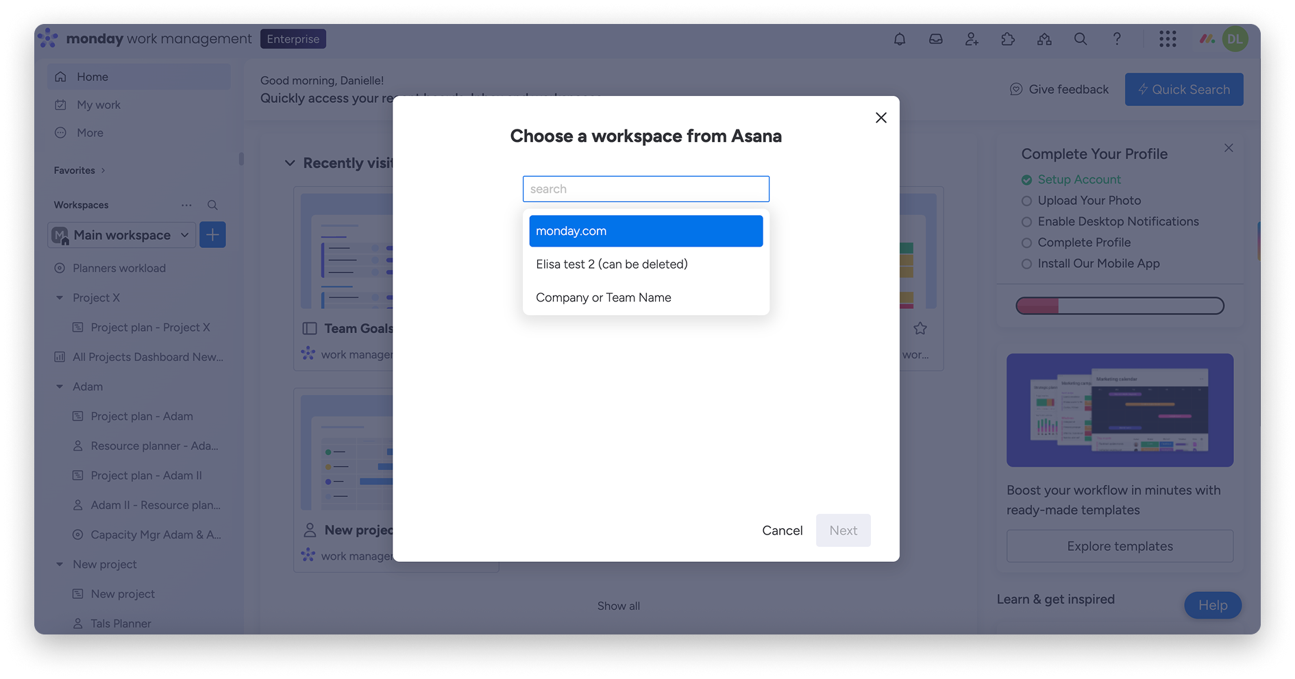Open the autopilot hub icon in header
This screenshot has height=679, width=1295.
click(1044, 39)
